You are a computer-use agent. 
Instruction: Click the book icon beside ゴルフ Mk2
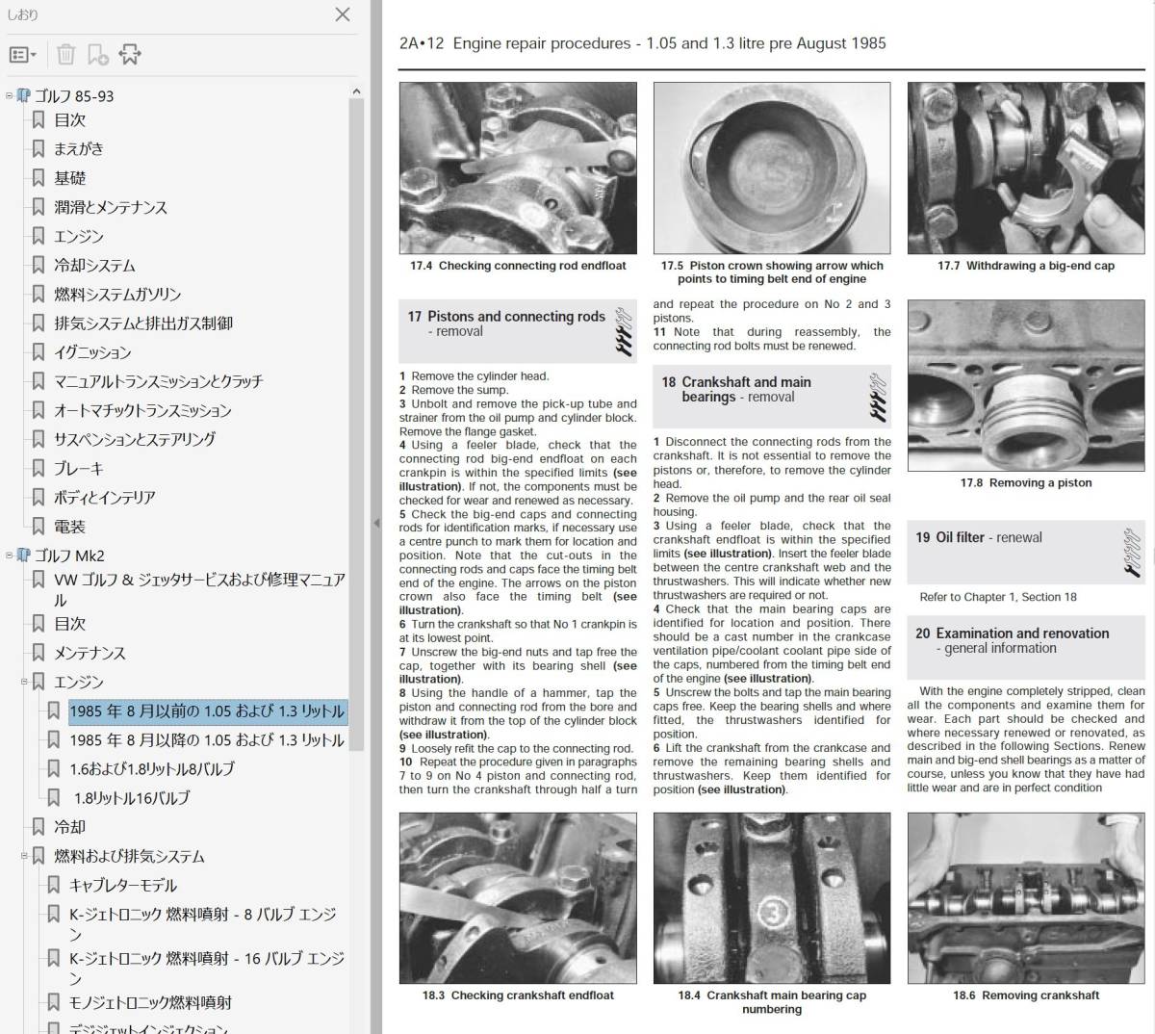24,555
